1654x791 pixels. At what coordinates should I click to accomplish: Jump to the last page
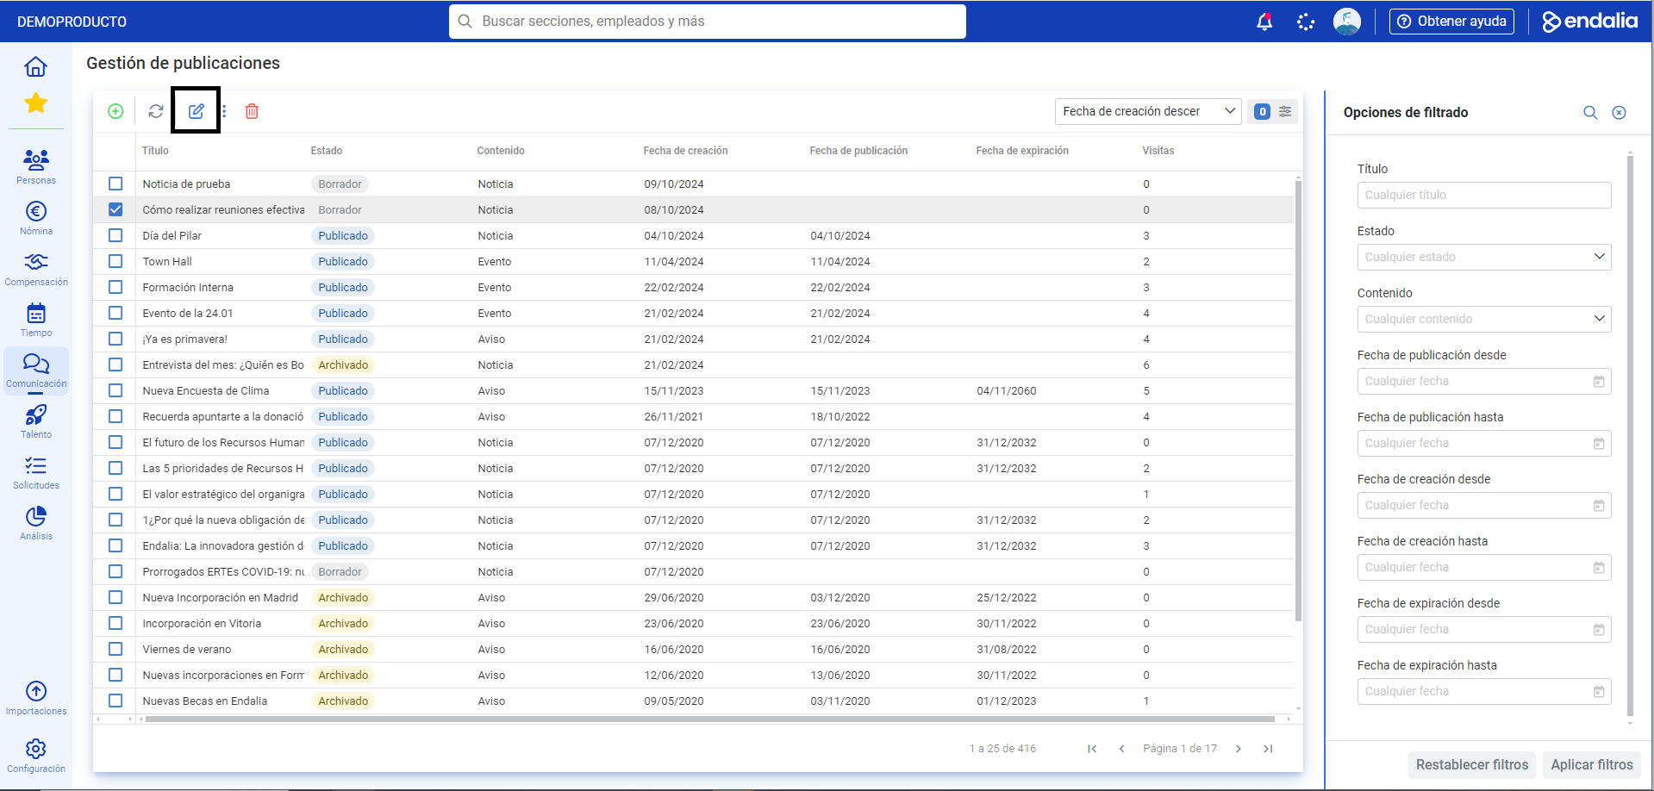coord(1268,749)
